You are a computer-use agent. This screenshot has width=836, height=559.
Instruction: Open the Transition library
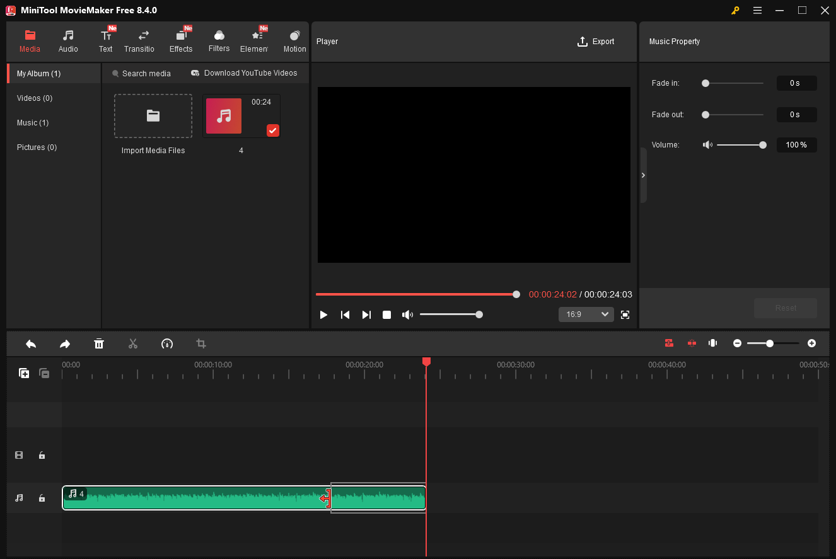click(139, 41)
